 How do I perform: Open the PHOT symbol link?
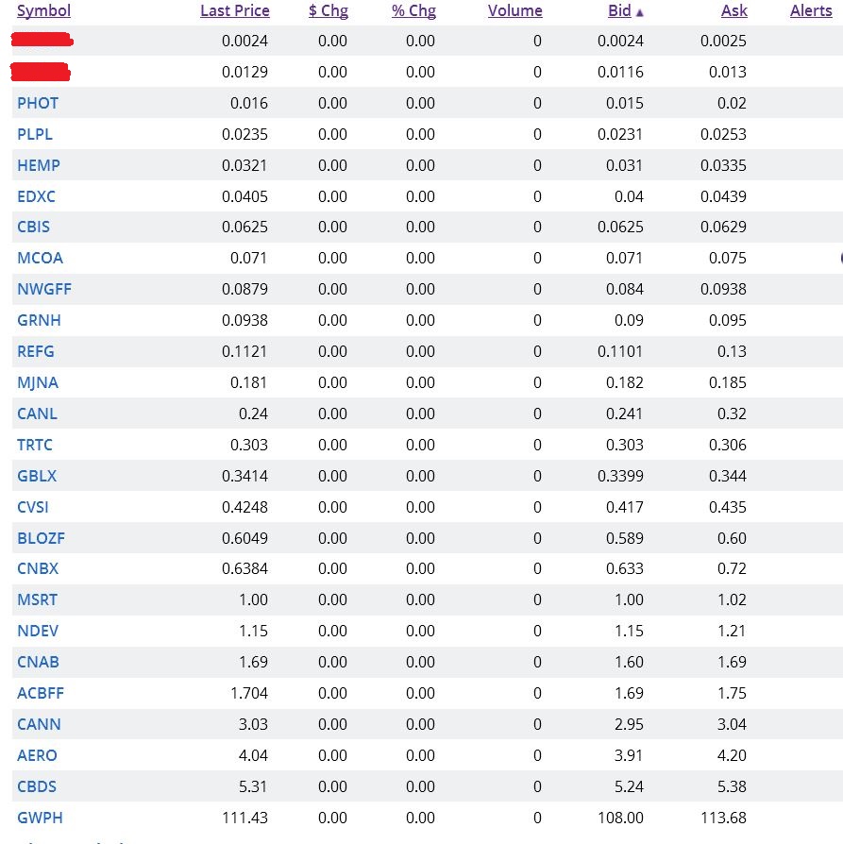(38, 103)
